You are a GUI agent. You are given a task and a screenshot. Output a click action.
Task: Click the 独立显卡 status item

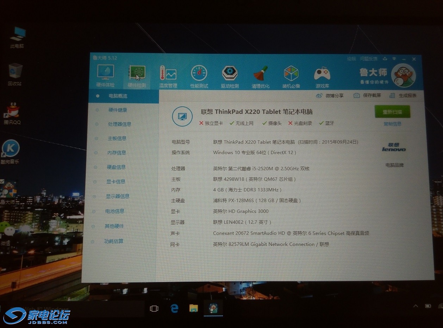[211, 123]
